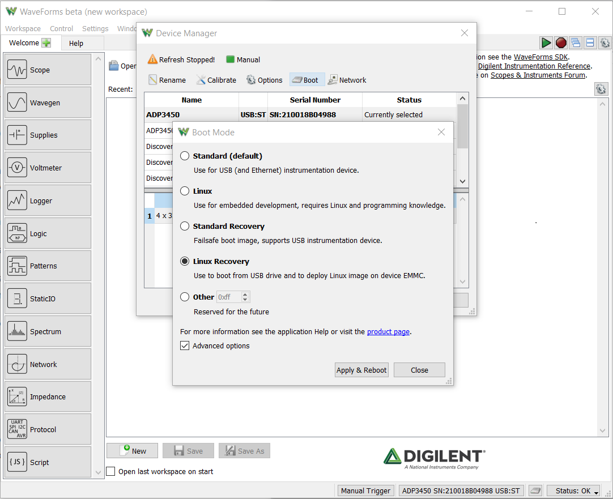613x499 pixels.
Task: Open device Options in Device Manager
Action: click(264, 80)
